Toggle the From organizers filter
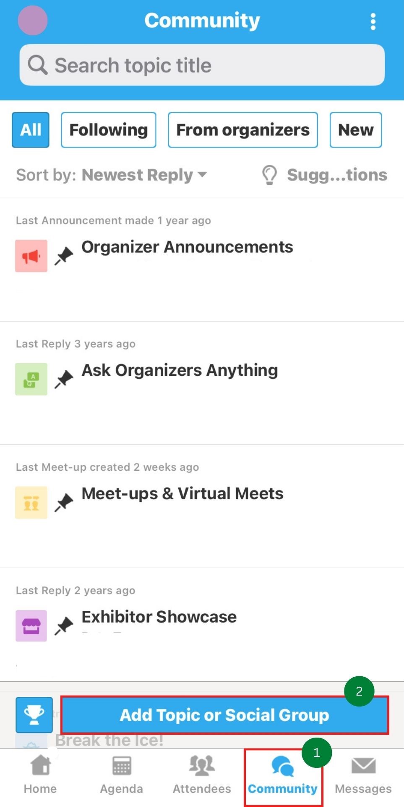404x807 pixels. click(243, 130)
